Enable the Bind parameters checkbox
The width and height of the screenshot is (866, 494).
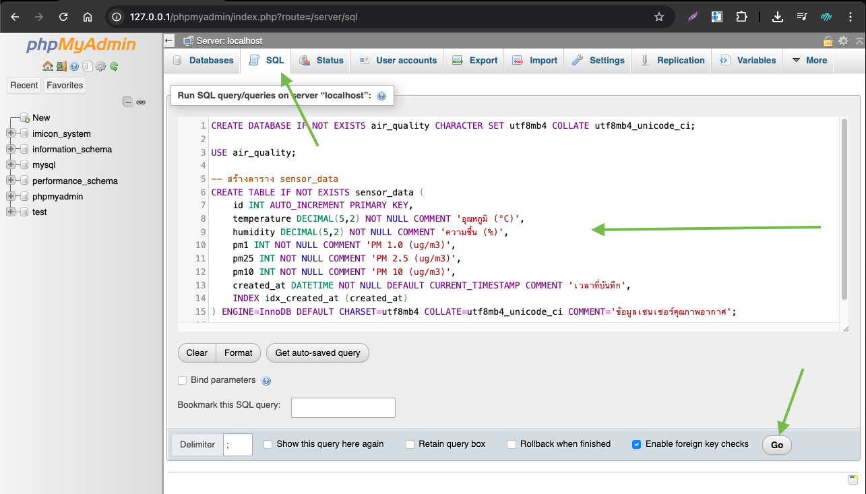coord(182,380)
